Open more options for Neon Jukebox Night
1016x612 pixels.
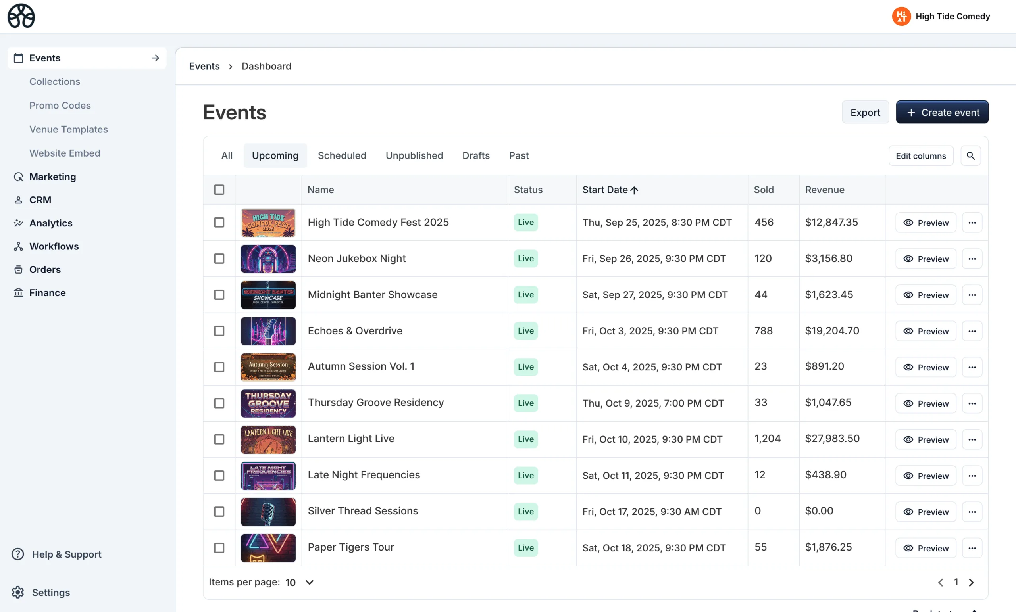(x=972, y=259)
